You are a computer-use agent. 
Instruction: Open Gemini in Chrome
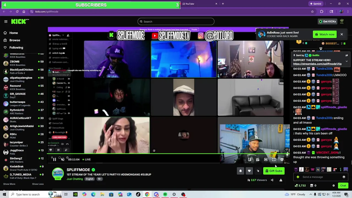315,4
